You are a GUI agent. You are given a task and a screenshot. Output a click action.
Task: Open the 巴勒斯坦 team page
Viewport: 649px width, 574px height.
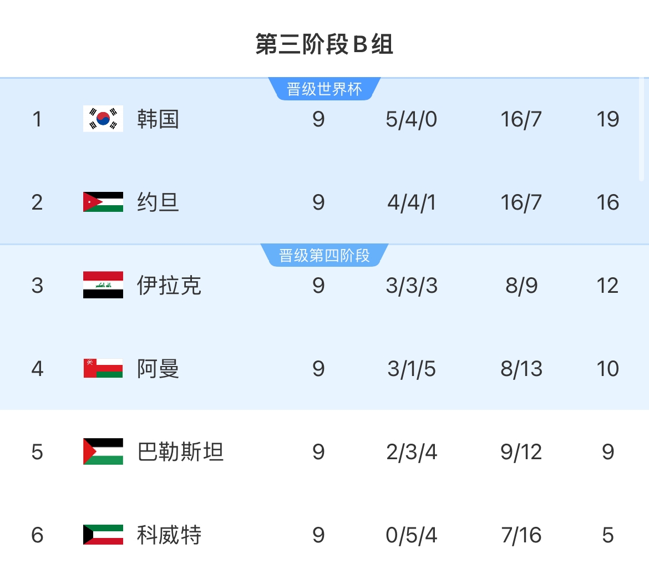pos(180,451)
